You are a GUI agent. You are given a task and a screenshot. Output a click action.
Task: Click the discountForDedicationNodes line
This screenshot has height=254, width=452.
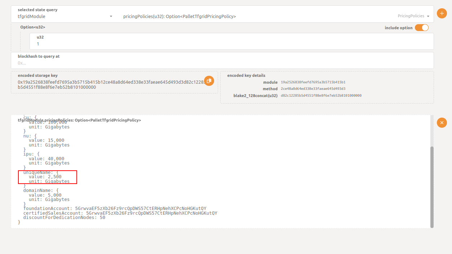[64, 218]
